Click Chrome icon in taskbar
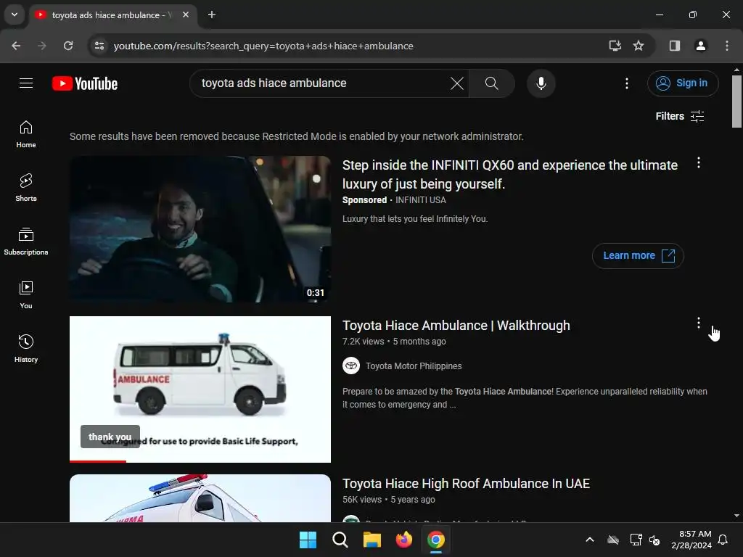 436,540
